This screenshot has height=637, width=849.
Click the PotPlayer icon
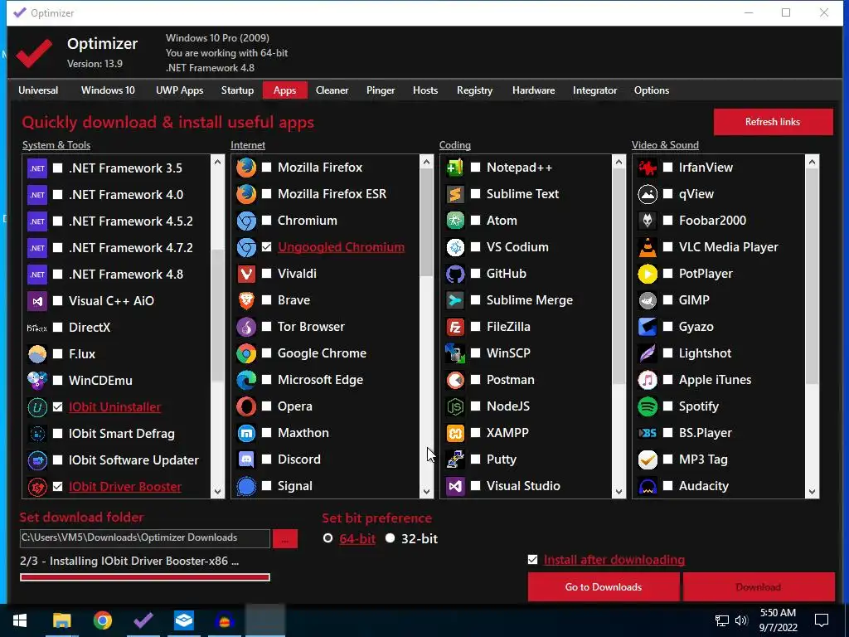click(x=647, y=274)
